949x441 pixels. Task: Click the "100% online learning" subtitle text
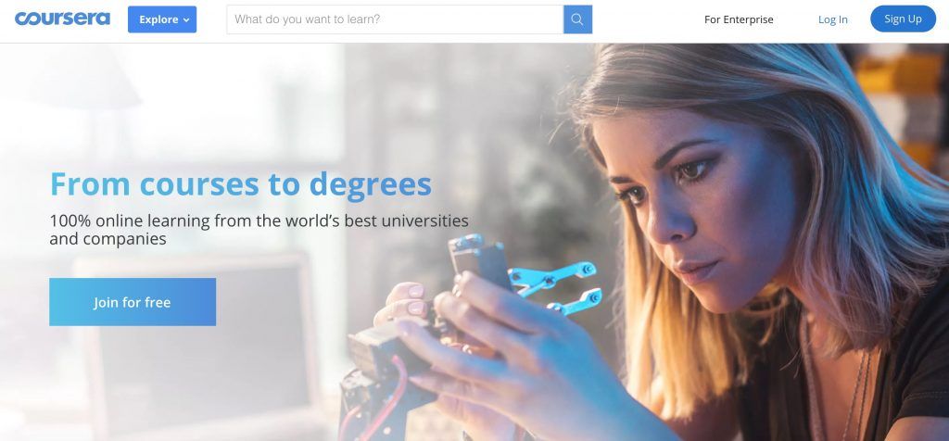point(259,229)
